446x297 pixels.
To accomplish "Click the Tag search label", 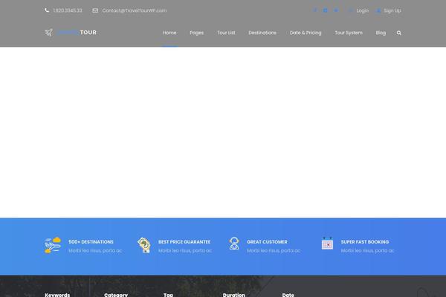I will tap(168, 295).
